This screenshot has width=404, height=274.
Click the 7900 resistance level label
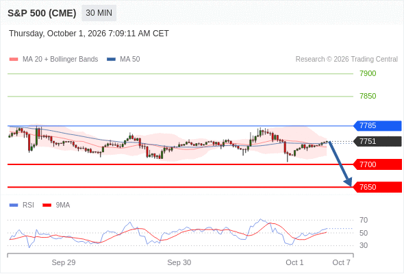point(368,73)
